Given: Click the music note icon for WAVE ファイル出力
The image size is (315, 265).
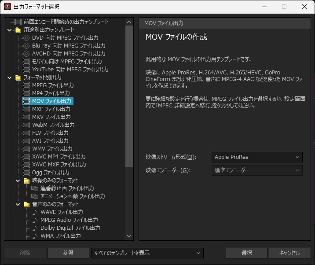Looking at the screenshot, I should tap(35, 212).
